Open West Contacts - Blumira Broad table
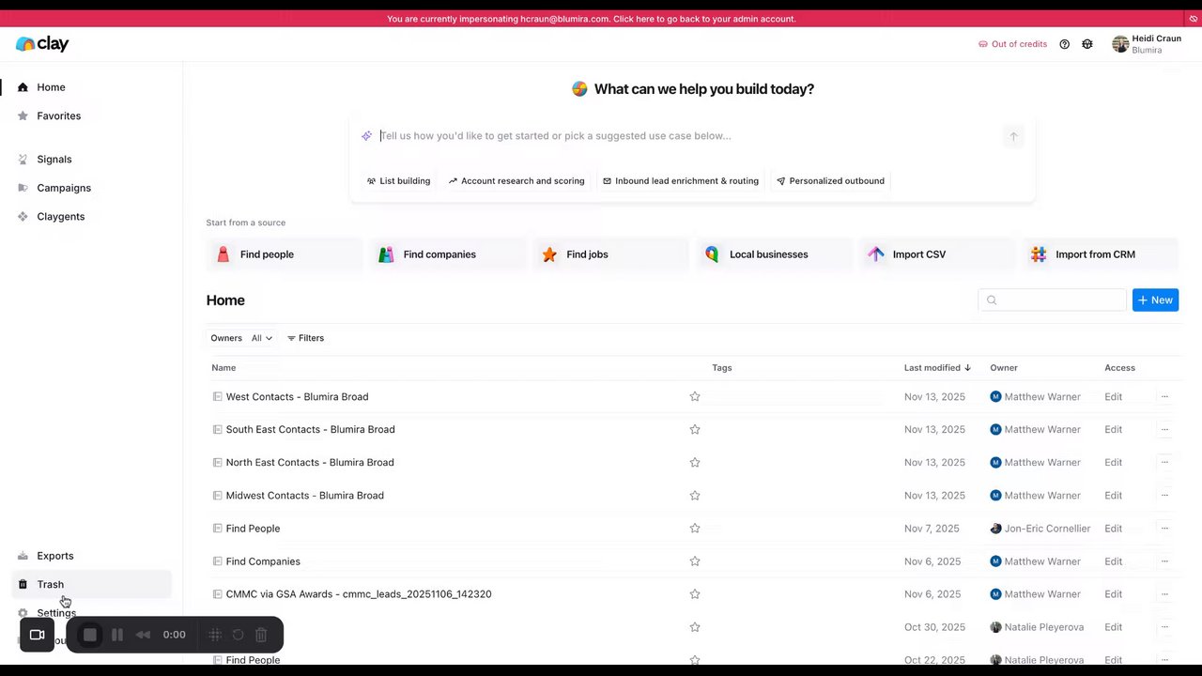The width and height of the screenshot is (1202, 676). tap(297, 397)
